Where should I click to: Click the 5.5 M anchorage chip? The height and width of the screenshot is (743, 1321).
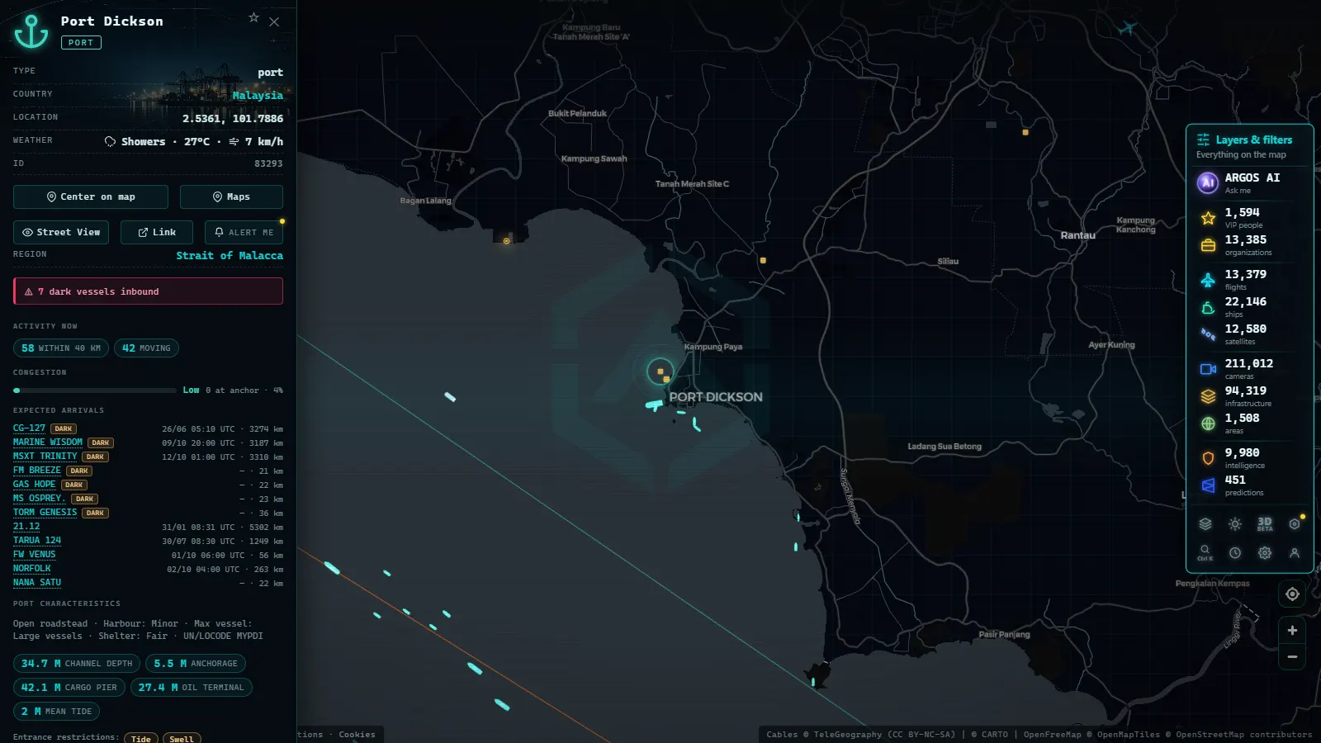(196, 664)
